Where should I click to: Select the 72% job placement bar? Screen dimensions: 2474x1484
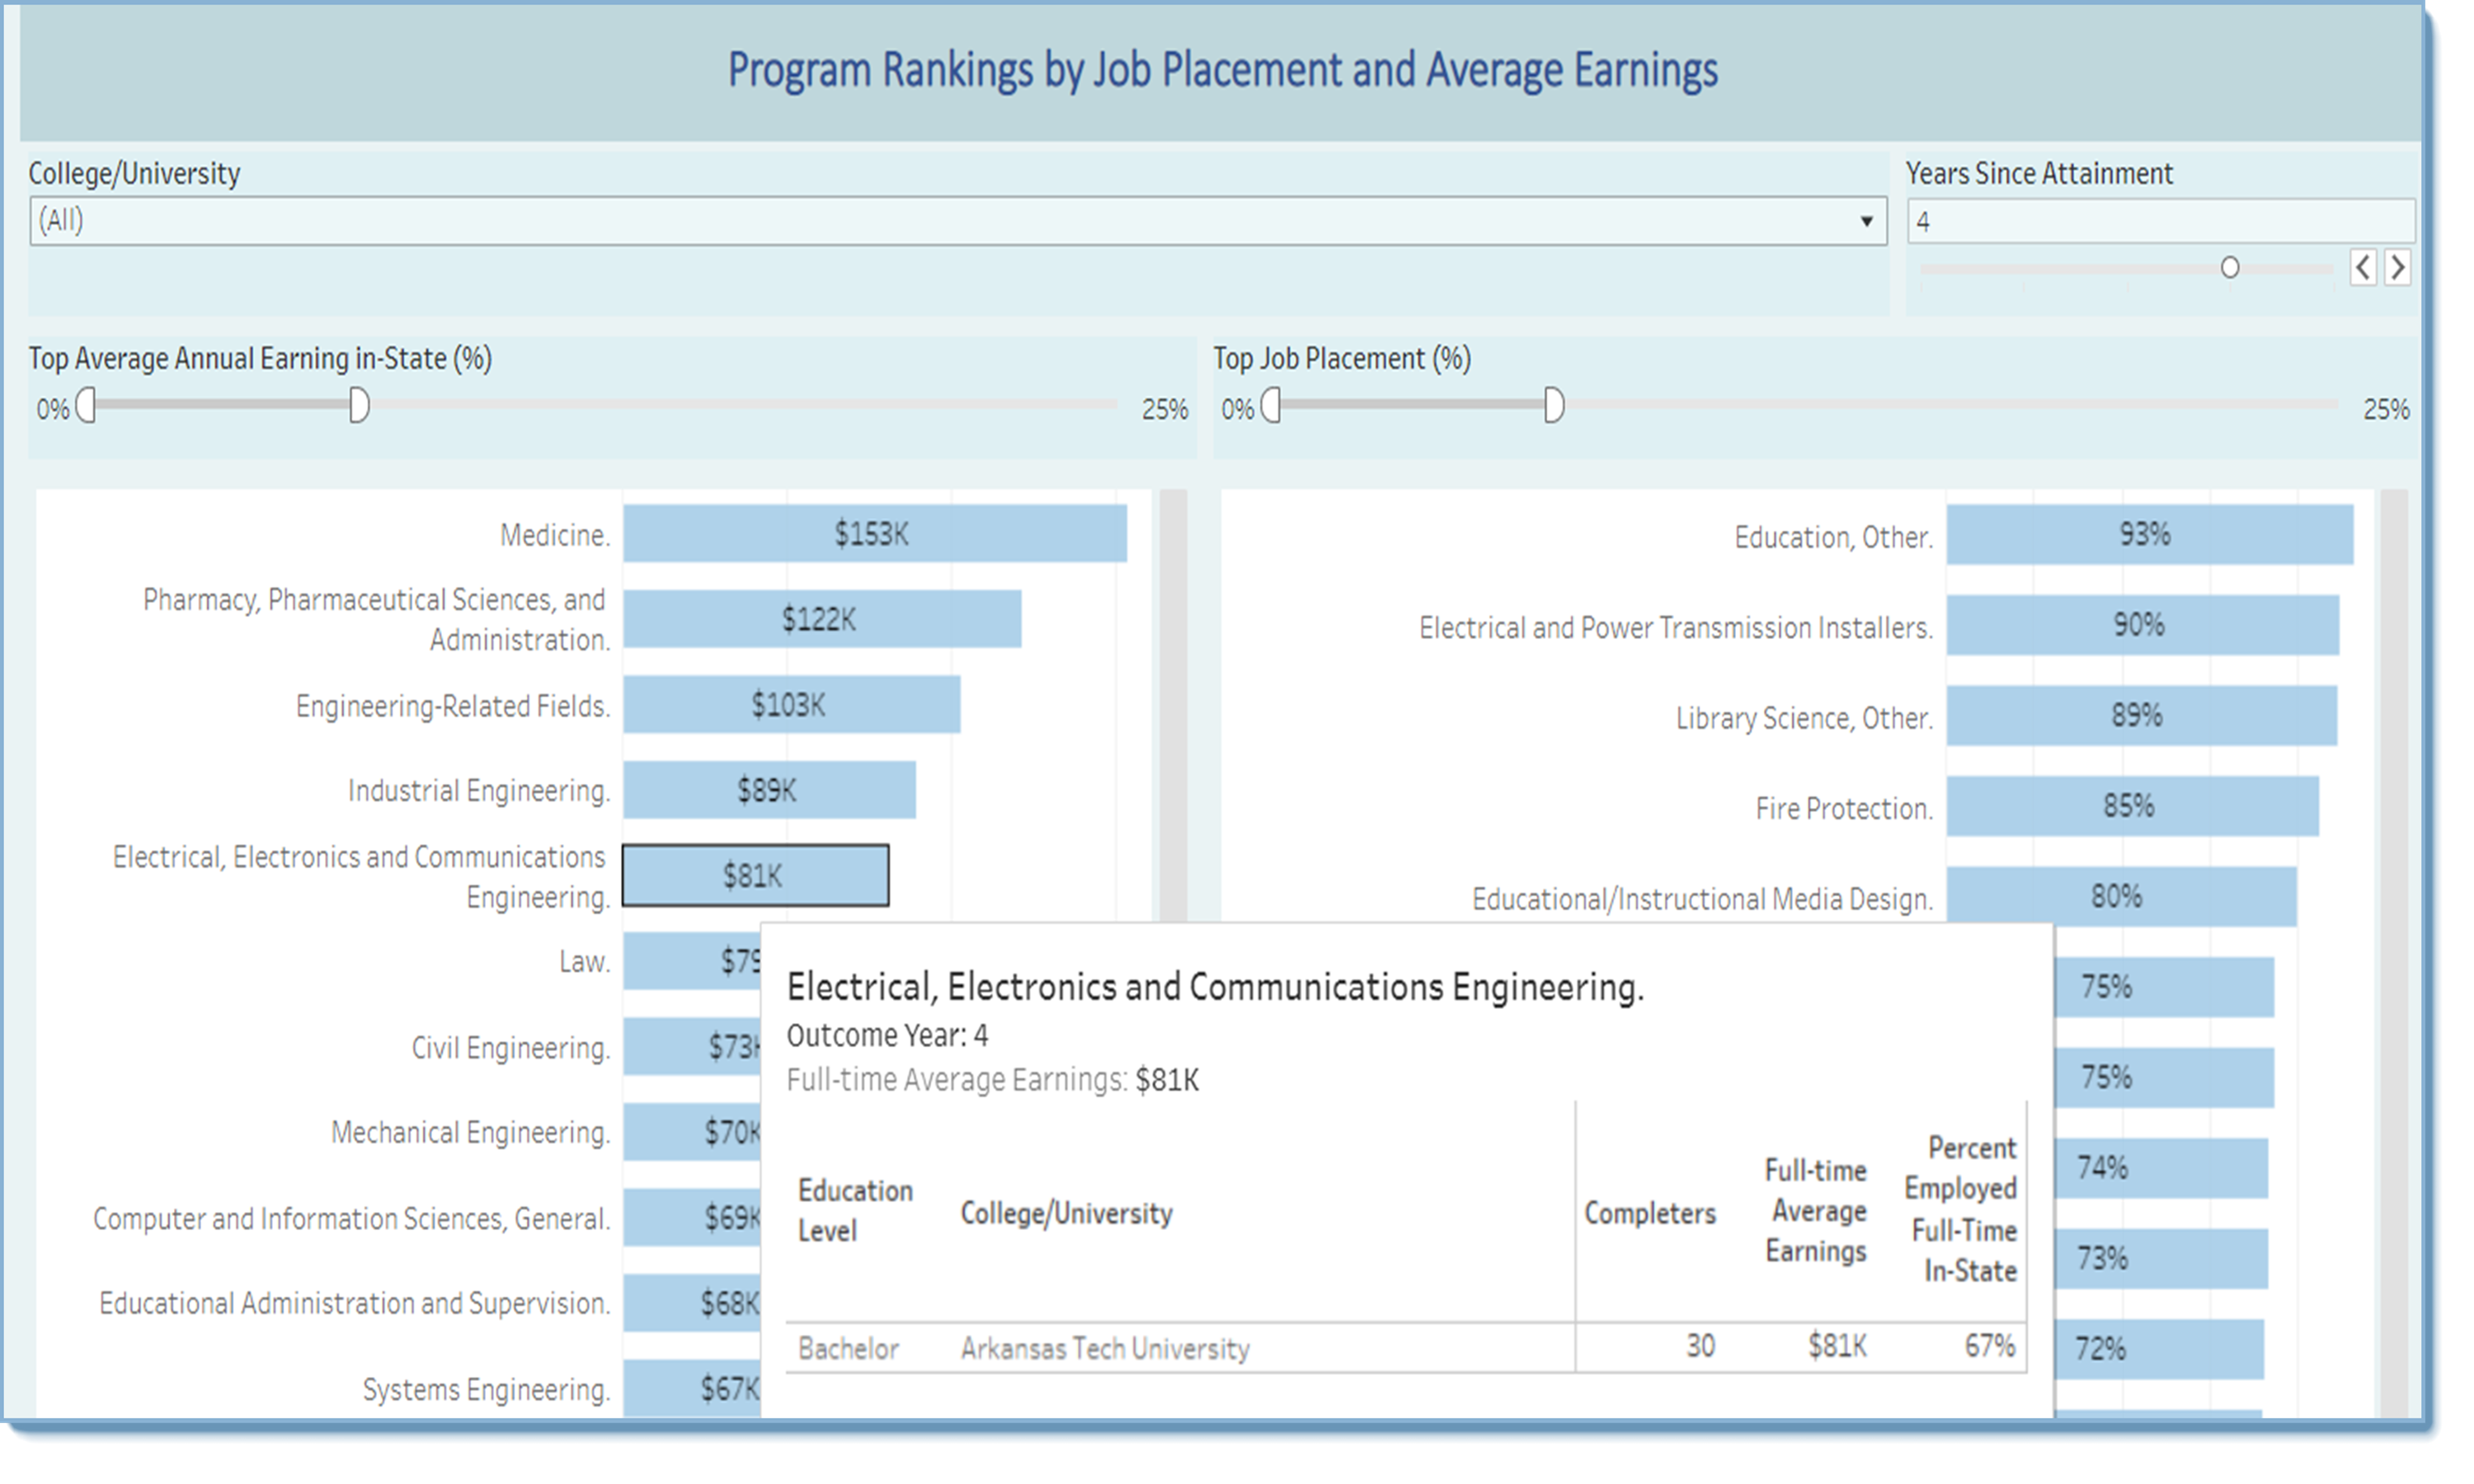pyautogui.click(x=2159, y=1349)
